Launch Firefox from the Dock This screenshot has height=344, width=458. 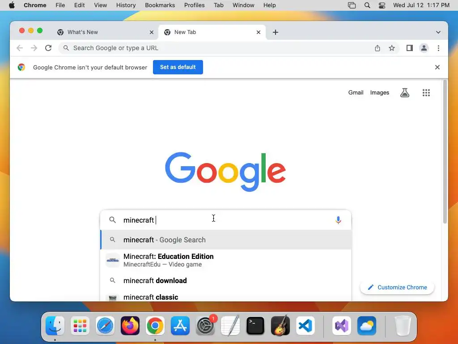[x=130, y=326]
